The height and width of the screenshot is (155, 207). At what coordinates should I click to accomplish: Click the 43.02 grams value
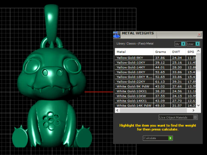click(x=160, y=87)
